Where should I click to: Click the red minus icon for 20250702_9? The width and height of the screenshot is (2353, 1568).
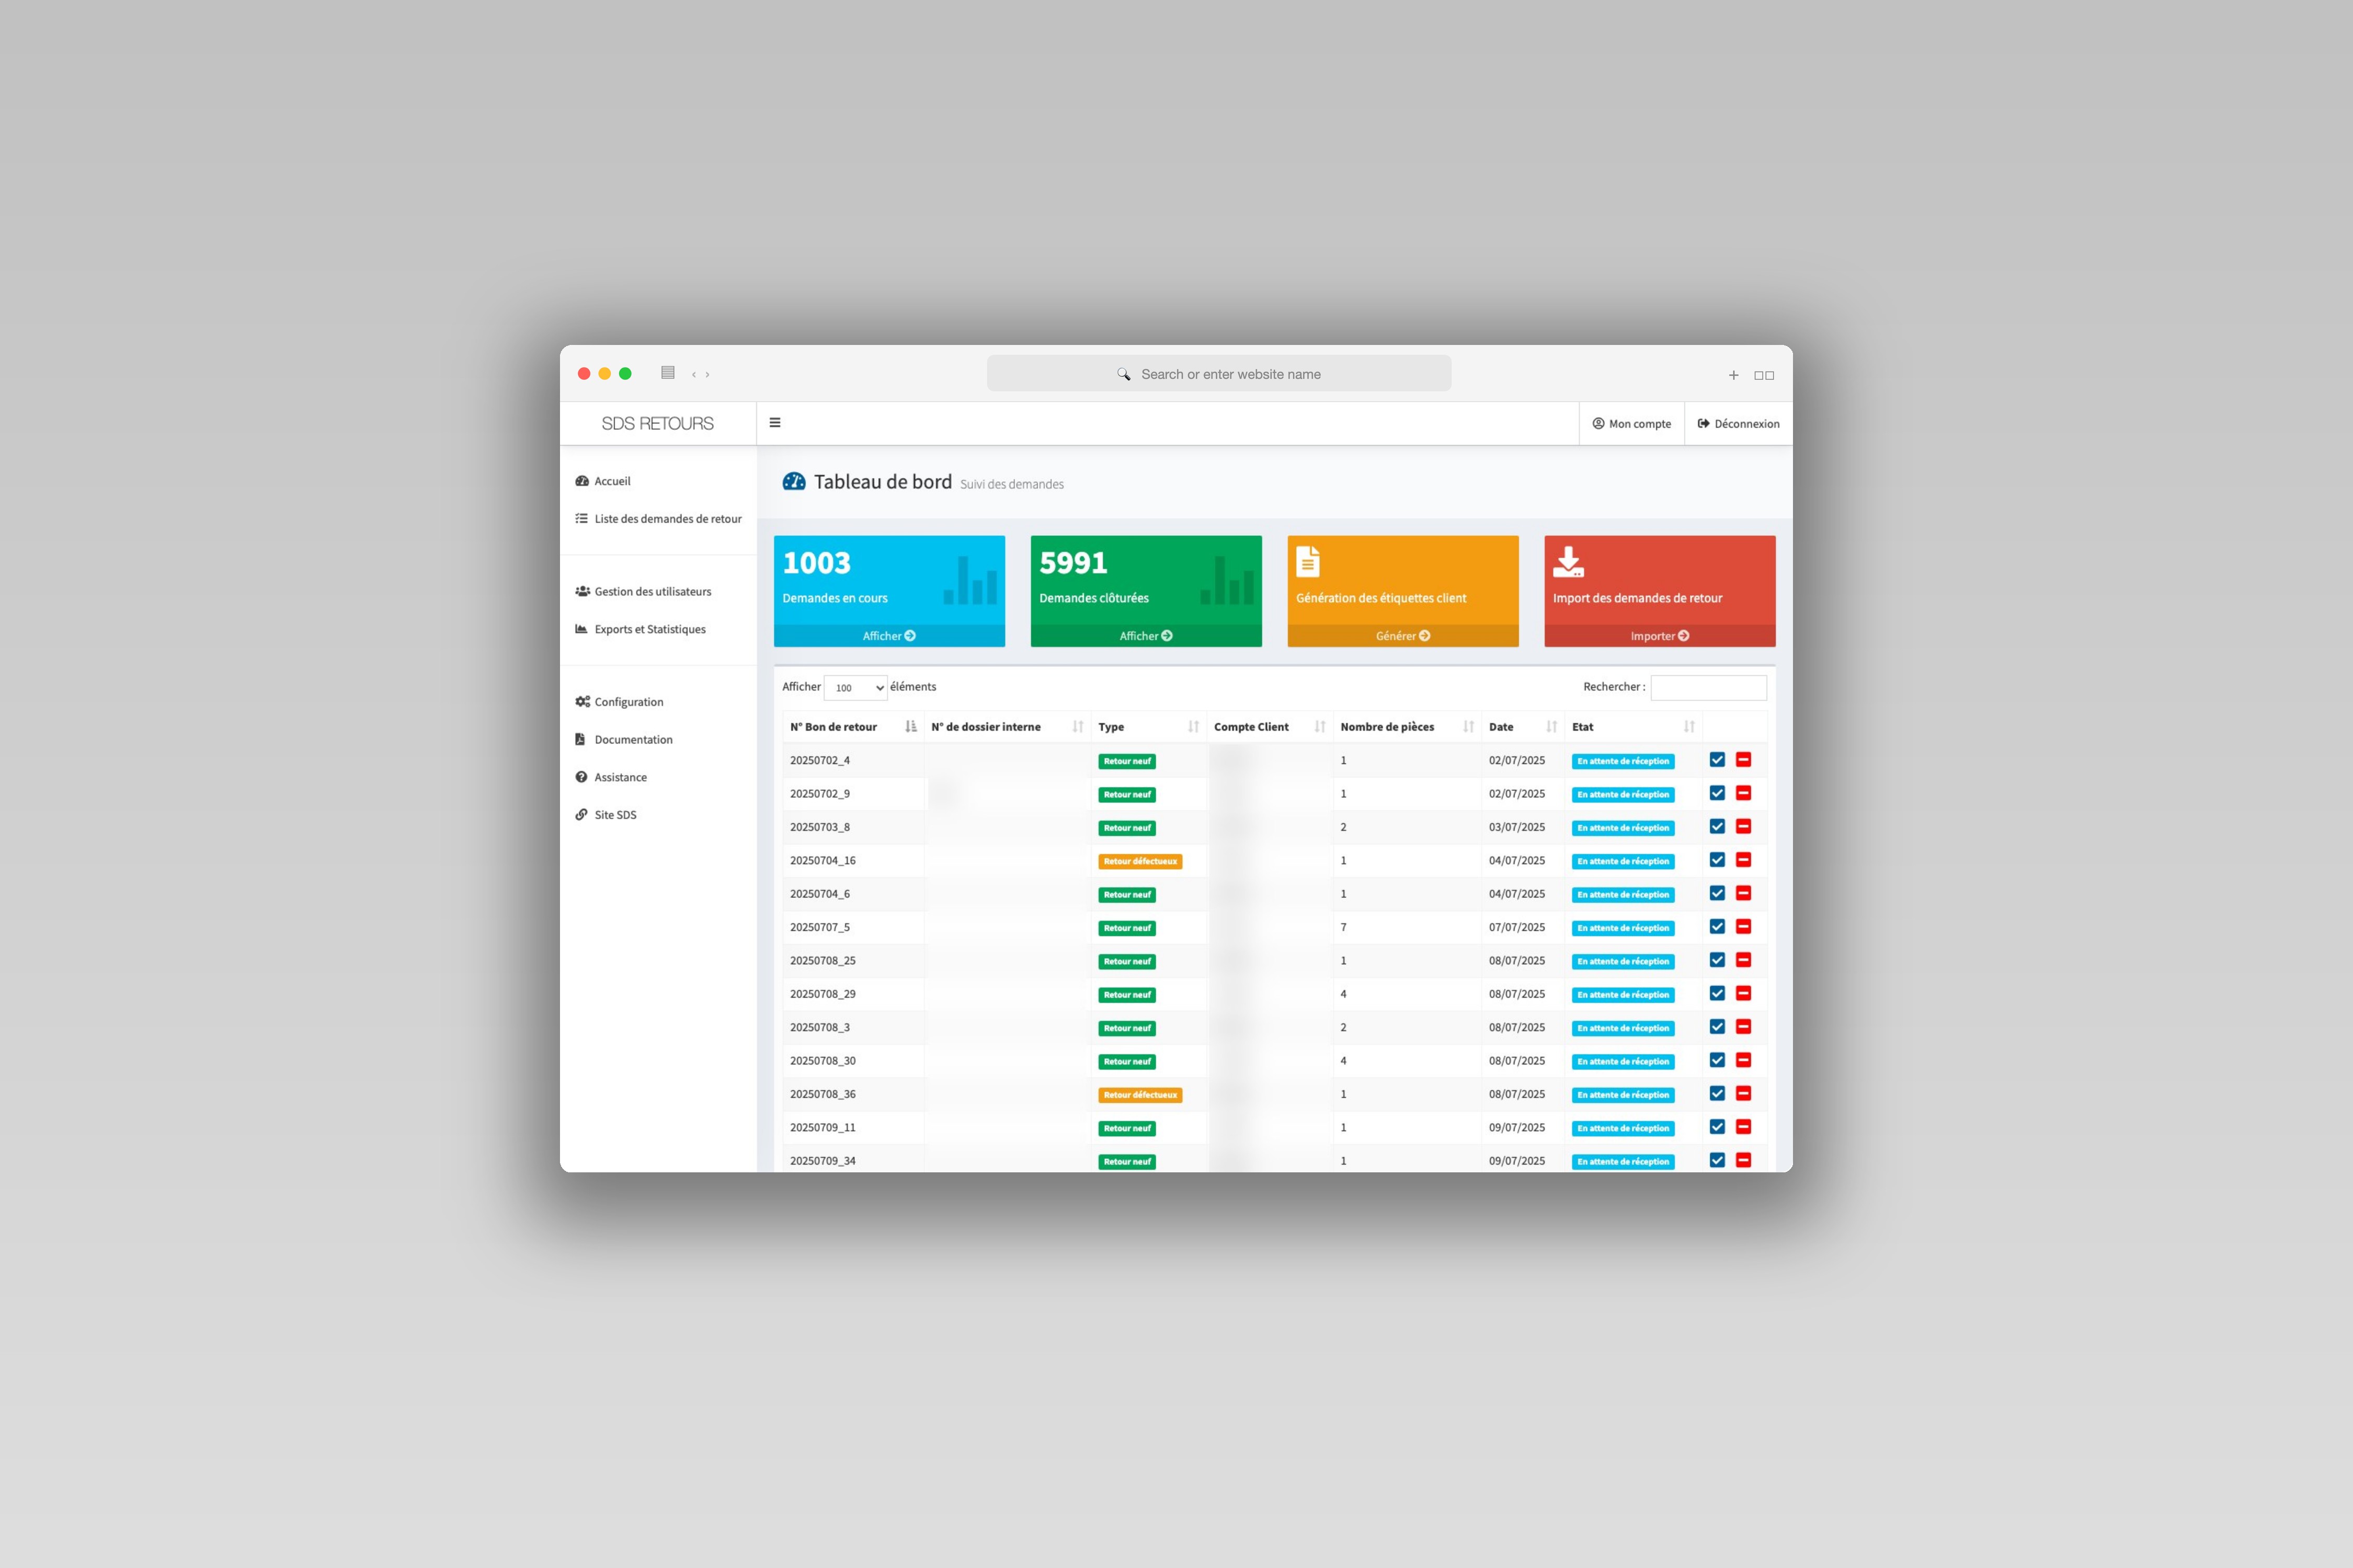(x=1743, y=793)
